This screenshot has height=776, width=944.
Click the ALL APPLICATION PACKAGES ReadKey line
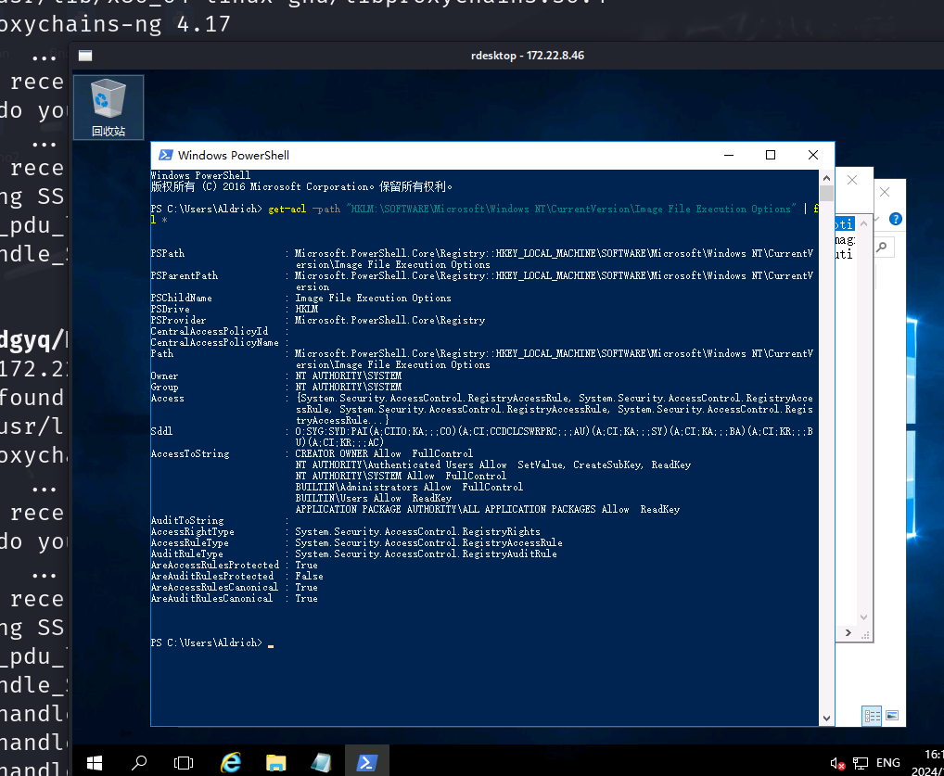[x=488, y=509]
